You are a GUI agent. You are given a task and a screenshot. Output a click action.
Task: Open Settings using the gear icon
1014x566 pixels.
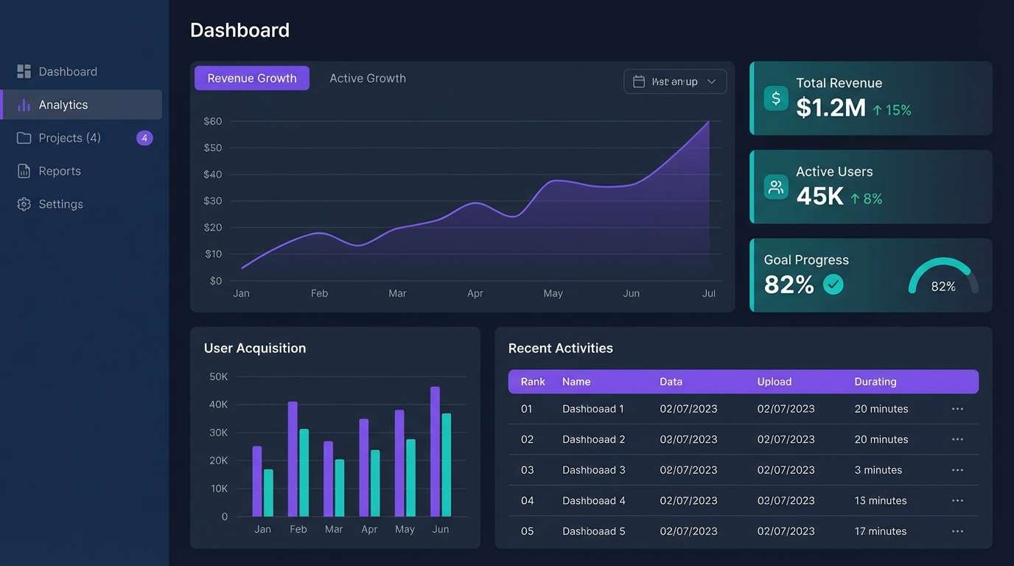tap(24, 203)
